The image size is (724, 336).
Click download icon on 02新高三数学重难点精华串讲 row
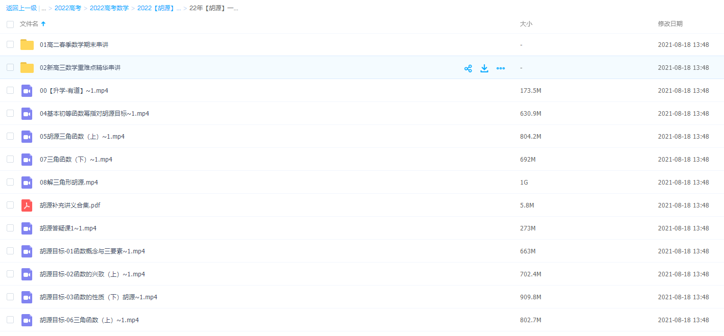(484, 68)
